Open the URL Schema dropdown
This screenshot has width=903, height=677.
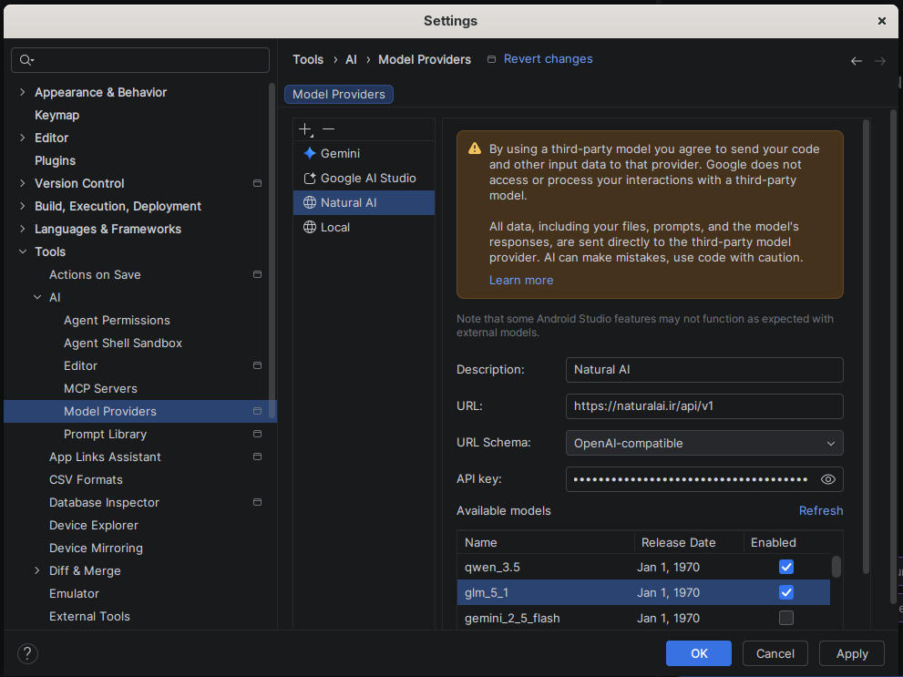click(704, 443)
